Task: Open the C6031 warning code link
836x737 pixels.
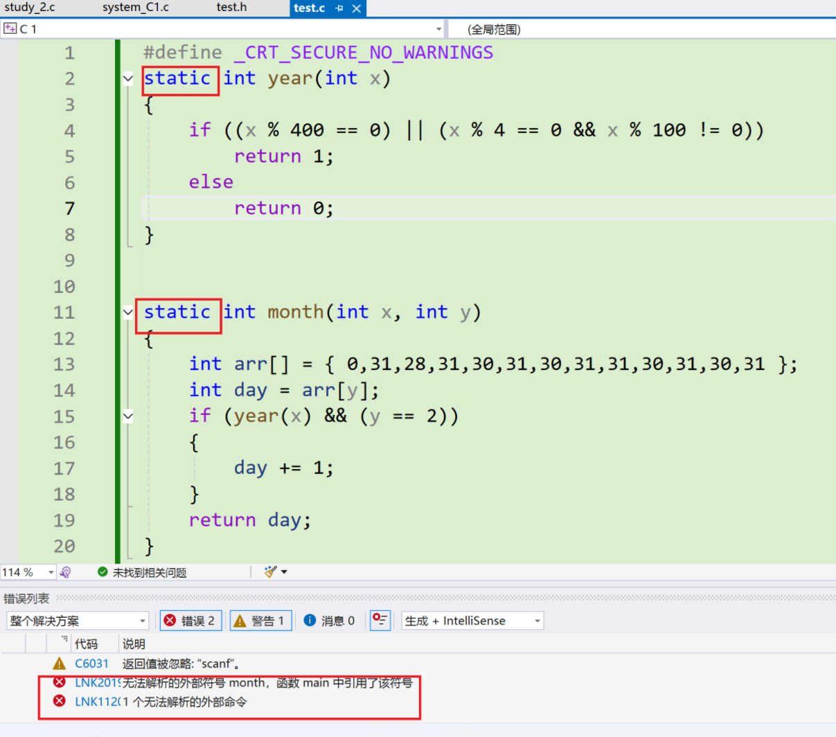Action: click(x=91, y=664)
